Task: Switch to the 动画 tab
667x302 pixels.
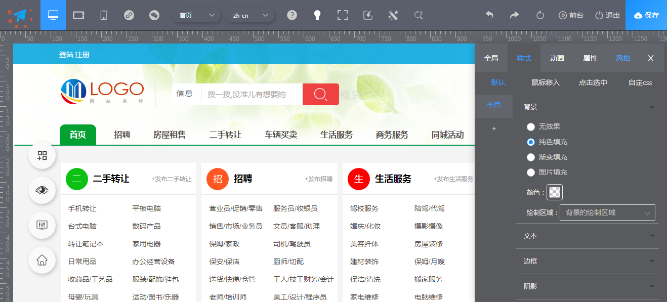Action: pos(556,58)
